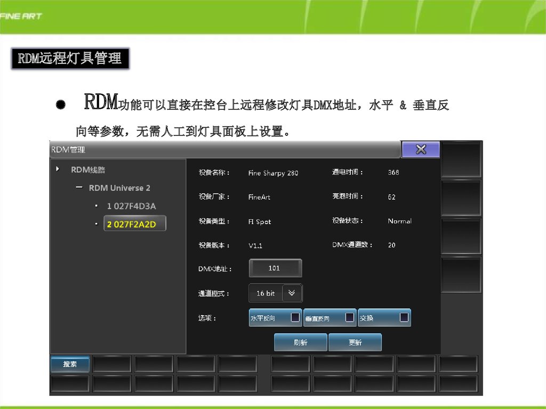Click the RDM Universe 2 label

119,188
